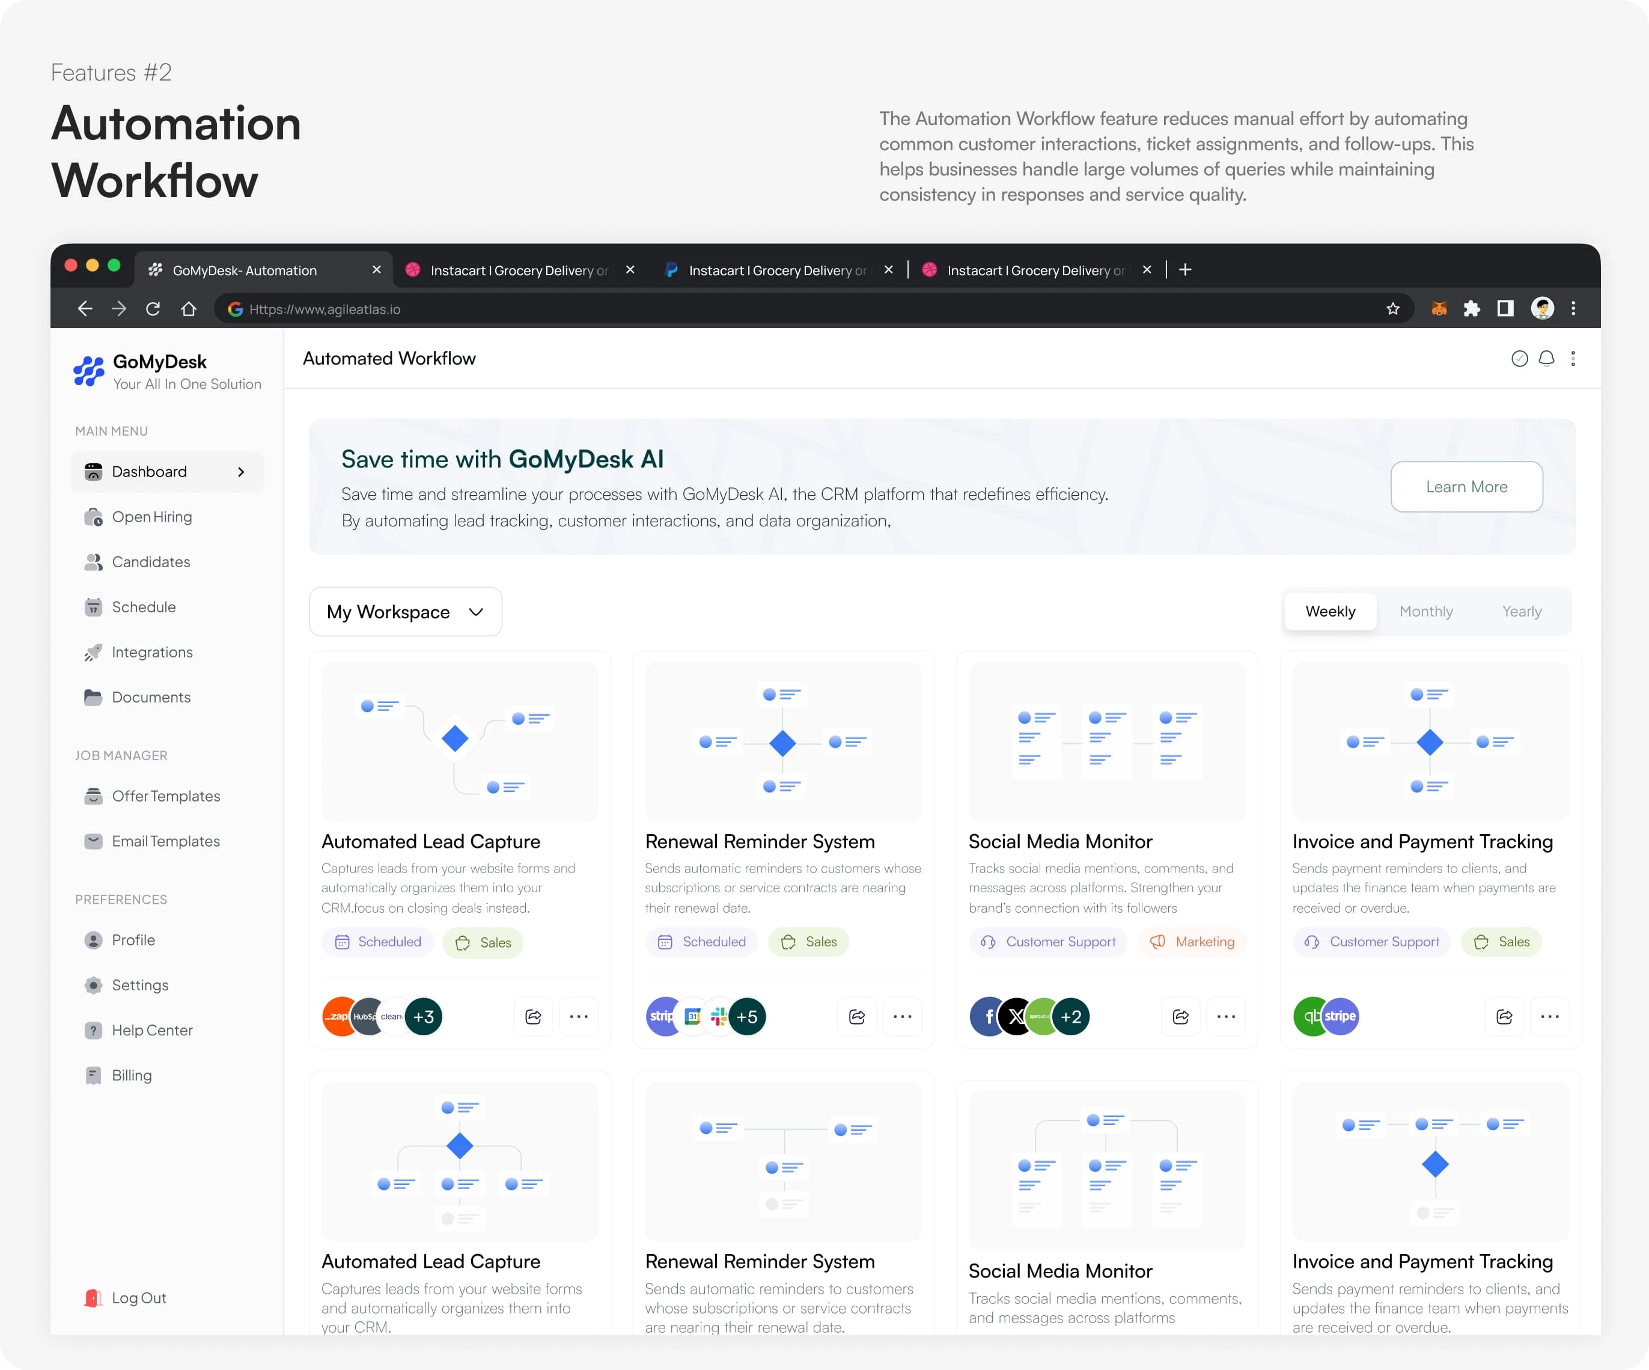
Task: Open the My Workspace dropdown
Action: (x=405, y=612)
